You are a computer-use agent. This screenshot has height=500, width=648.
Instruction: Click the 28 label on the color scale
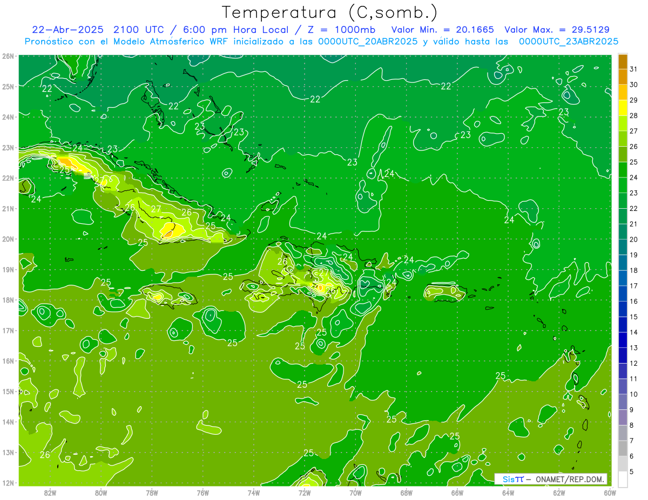point(634,115)
